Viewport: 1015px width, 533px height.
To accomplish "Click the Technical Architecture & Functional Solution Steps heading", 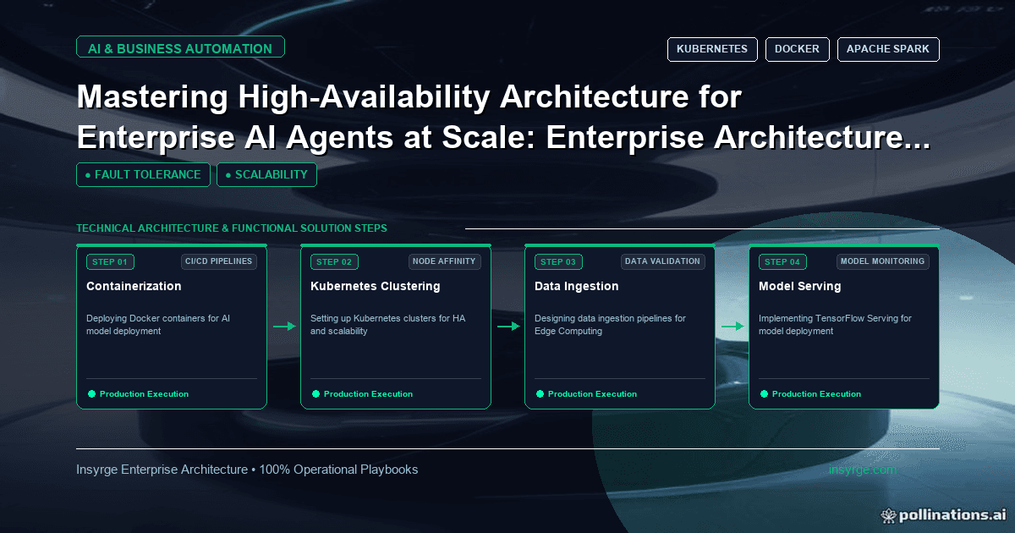I will (232, 228).
